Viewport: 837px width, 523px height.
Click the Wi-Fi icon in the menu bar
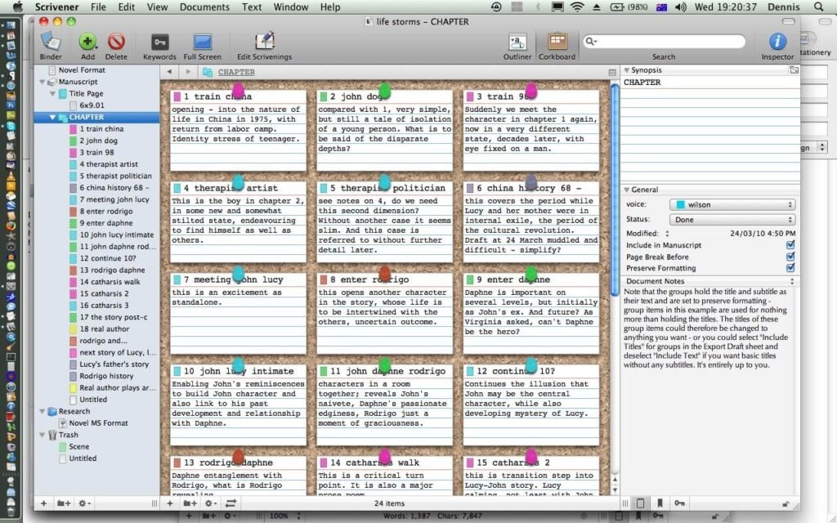(x=576, y=7)
